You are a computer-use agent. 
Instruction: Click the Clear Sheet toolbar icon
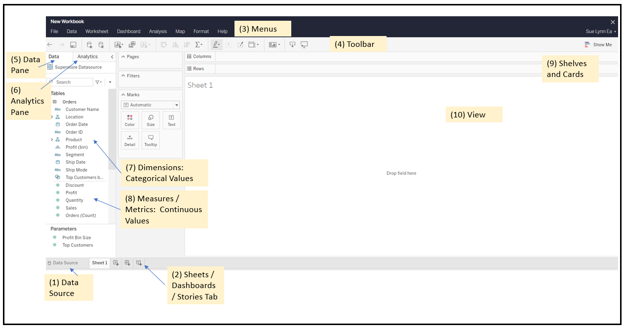pos(146,44)
